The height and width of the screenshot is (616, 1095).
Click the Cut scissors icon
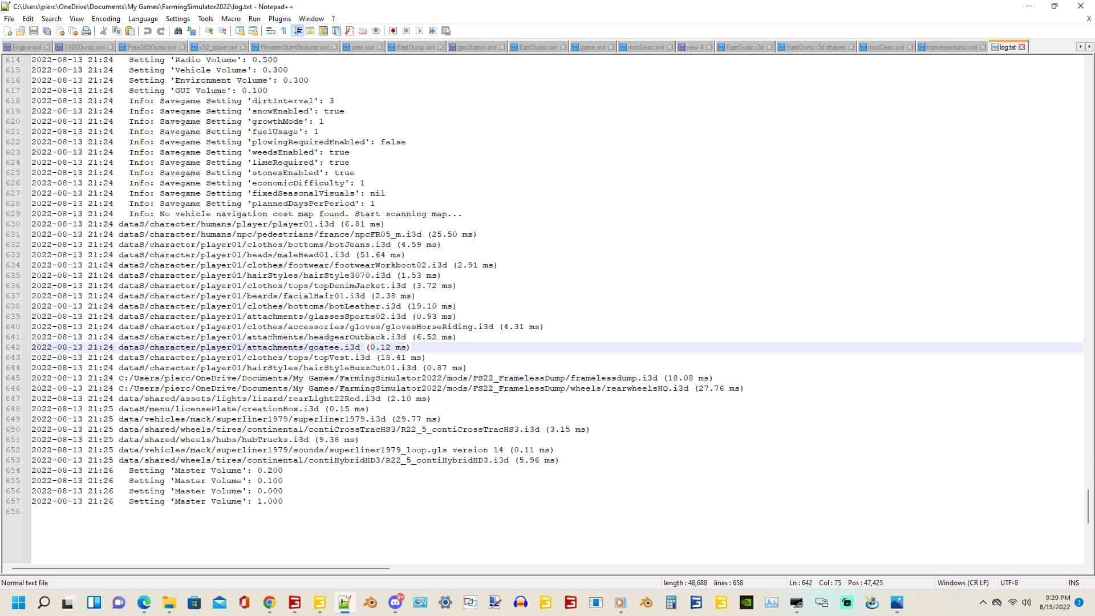point(104,31)
